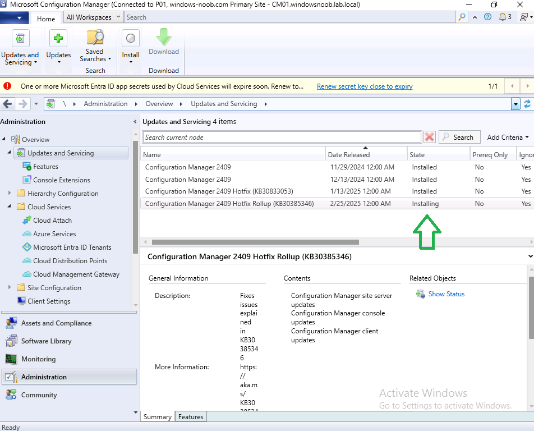Open Administration workspace
The width and height of the screenshot is (534, 431).
pyautogui.click(x=69, y=377)
